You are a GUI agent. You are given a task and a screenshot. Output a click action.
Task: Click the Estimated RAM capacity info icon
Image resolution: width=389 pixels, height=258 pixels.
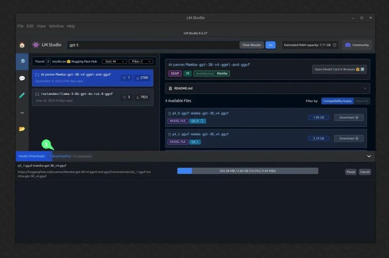(334, 45)
